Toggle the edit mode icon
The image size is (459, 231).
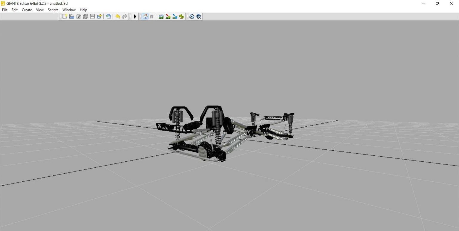tap(78, 16)
